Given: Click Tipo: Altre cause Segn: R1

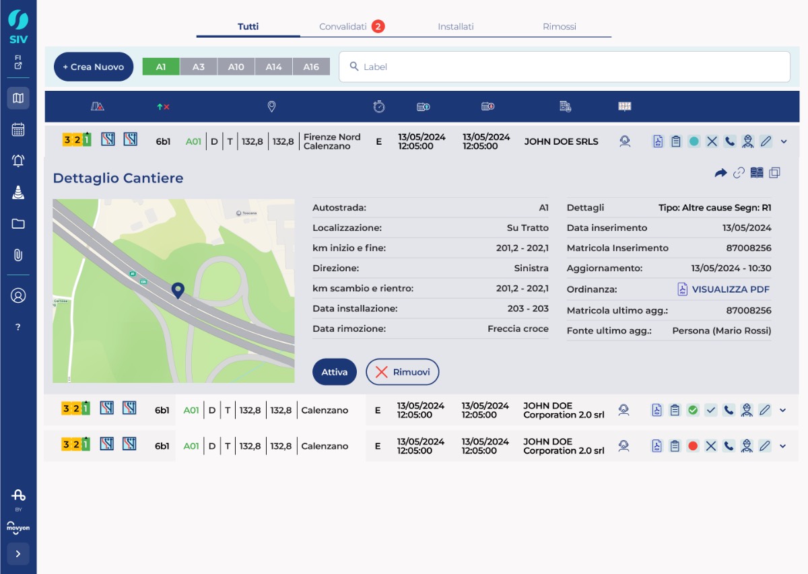Looking at the screenshot, I should click(715, 208).
